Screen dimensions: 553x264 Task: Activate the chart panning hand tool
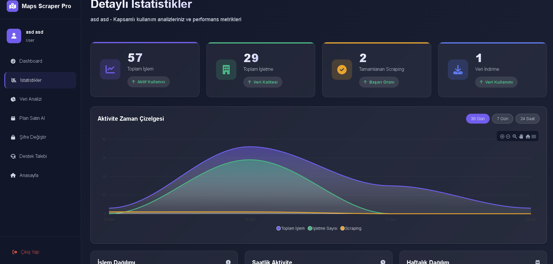pos(521,136)
